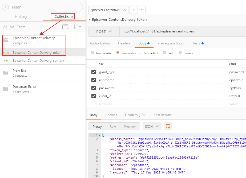Switch response view to Raw

(113, 126)
